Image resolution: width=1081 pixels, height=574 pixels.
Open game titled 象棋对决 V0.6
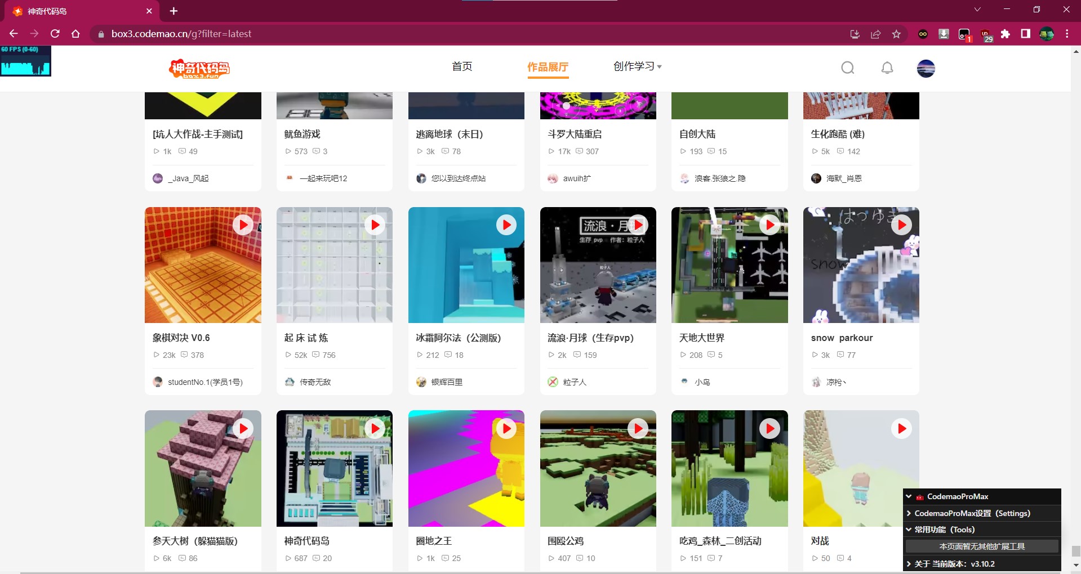(x=181, y=338)
